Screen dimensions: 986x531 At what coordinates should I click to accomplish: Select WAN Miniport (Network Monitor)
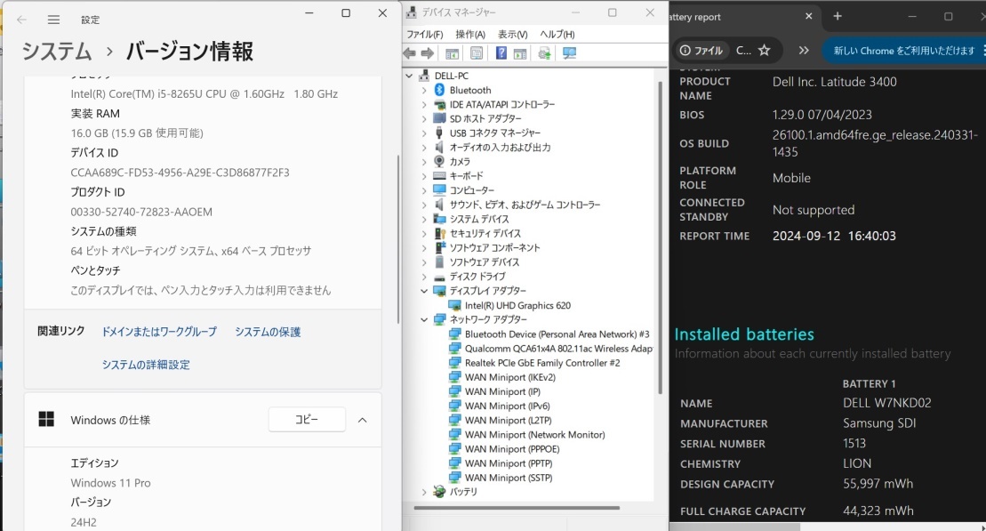pos(535,435)
